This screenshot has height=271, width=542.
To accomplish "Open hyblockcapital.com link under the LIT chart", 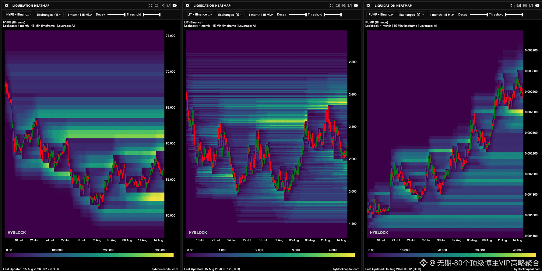I will tap(346, 269).
